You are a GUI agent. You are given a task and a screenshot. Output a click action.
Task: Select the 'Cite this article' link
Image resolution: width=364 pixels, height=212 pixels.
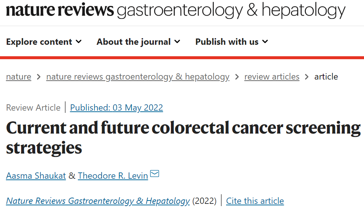pos(255,201)
